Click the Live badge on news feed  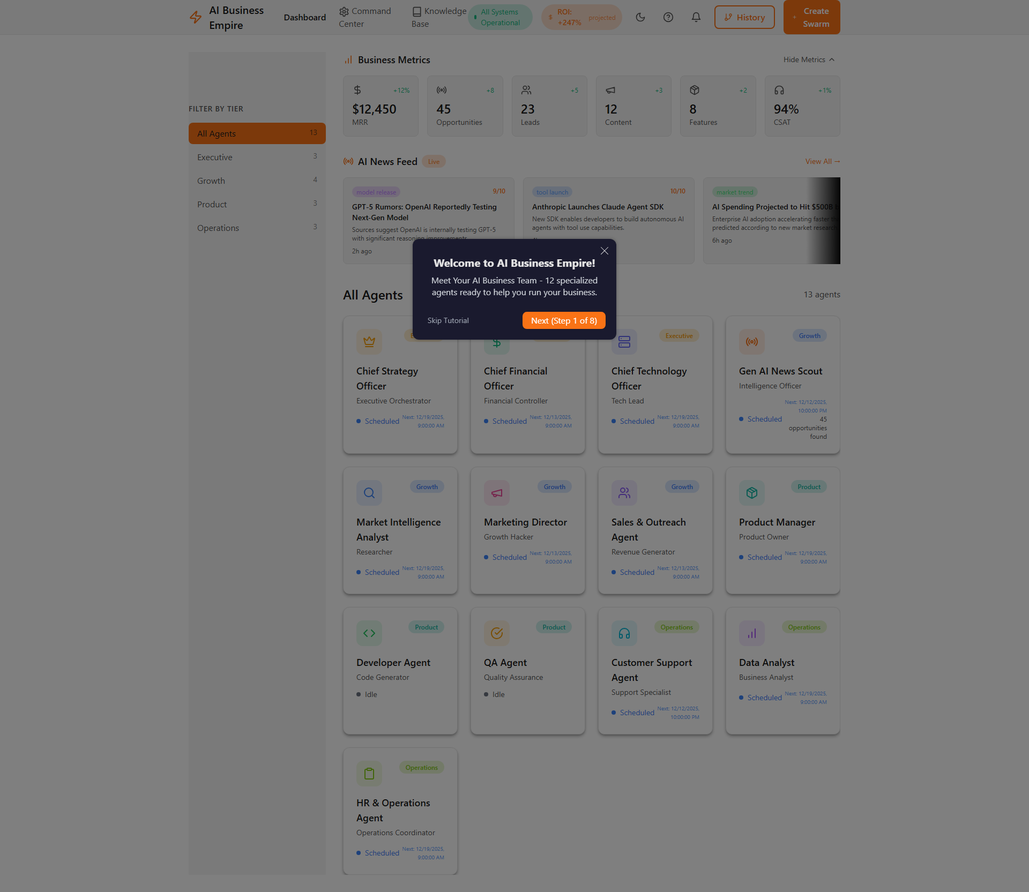click(434, 161)
